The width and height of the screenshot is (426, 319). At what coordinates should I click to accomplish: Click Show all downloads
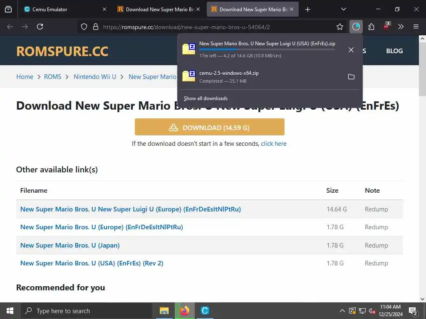tap(206, 98)
